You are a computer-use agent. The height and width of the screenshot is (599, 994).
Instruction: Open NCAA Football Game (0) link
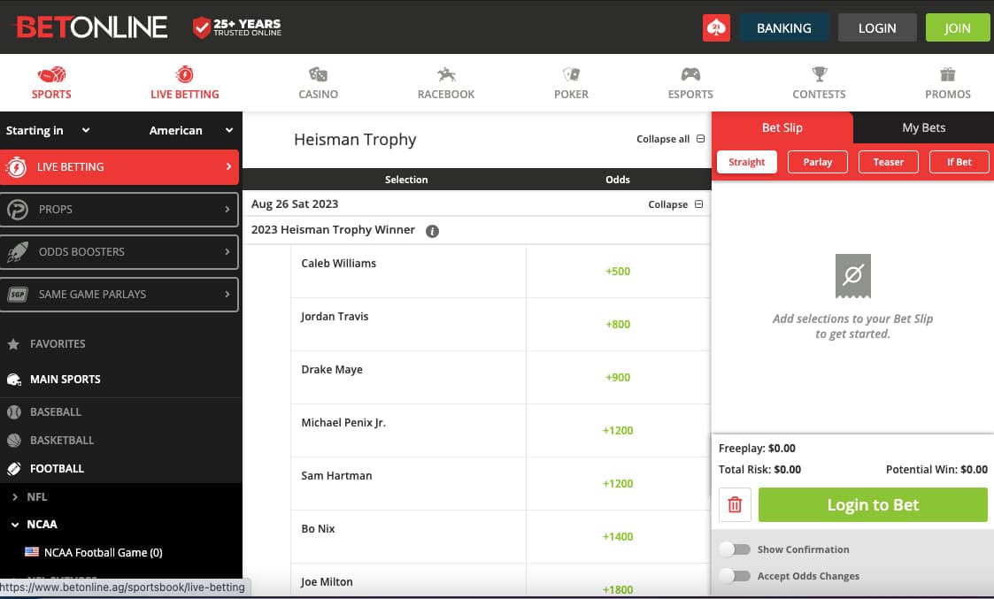coord(104,552)
